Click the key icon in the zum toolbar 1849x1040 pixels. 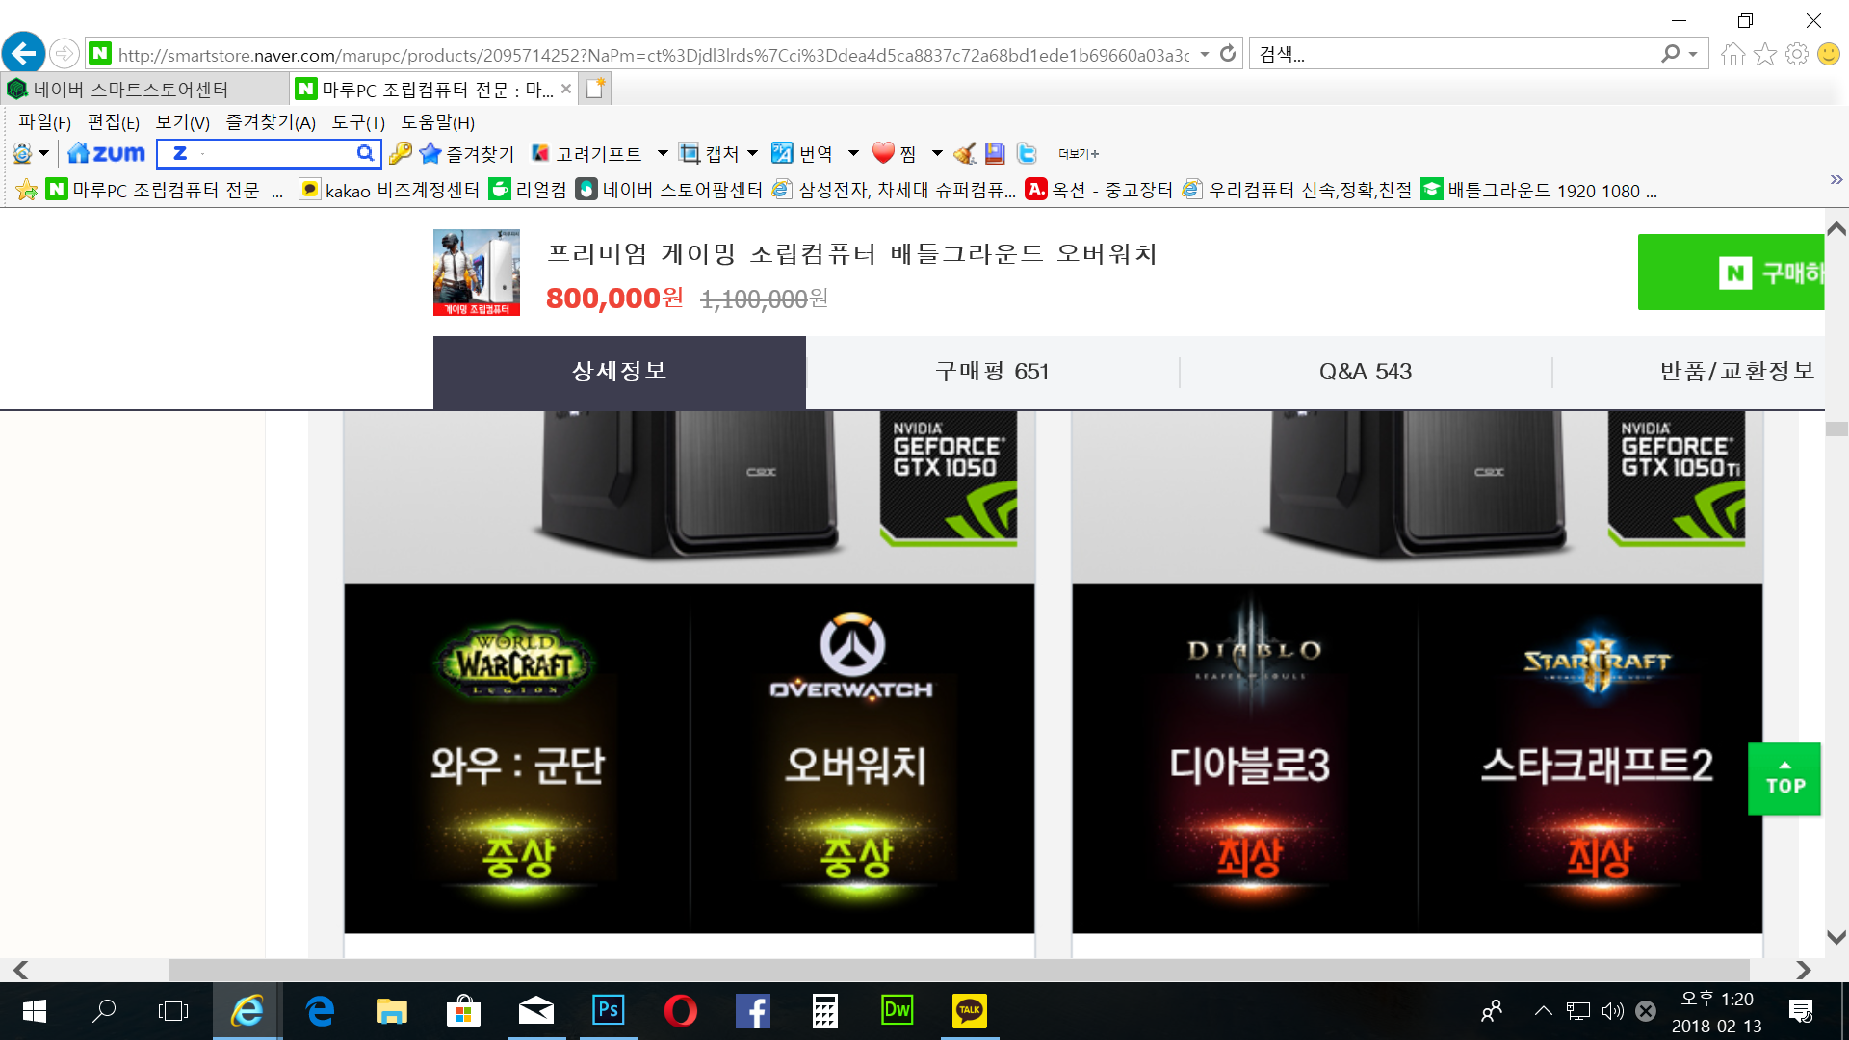(x=401, y=153)
